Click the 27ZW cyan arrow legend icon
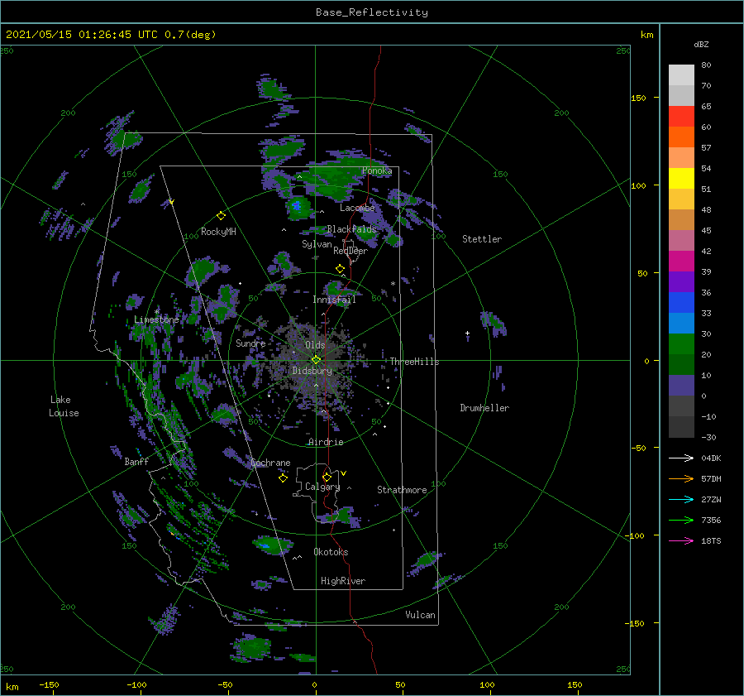Image resolution: width=744 pixels, height=696 pixels. click(x=681, y=499)
